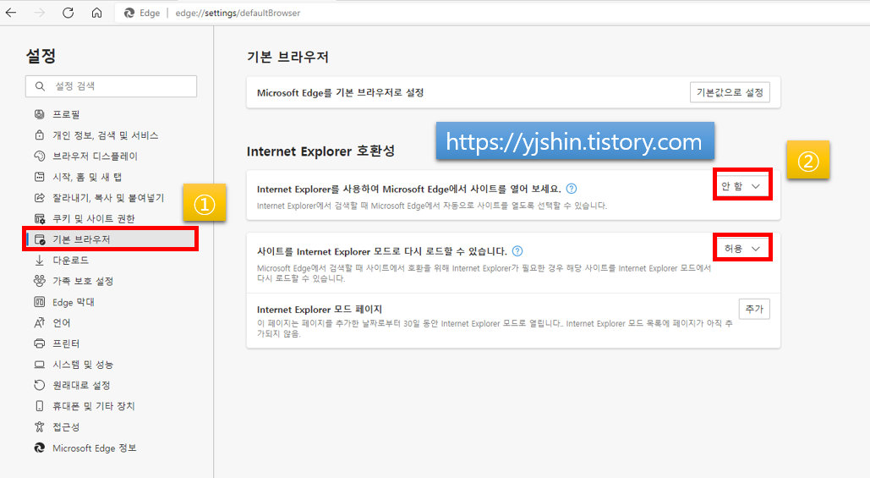Click the 가족 보호 설정 icon
870x478 pixels.
pos(40,281)
